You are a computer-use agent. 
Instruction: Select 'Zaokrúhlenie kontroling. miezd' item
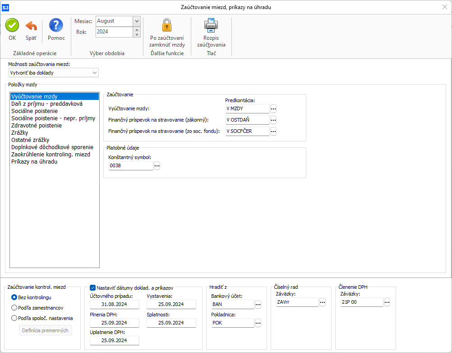coord(55,154)
